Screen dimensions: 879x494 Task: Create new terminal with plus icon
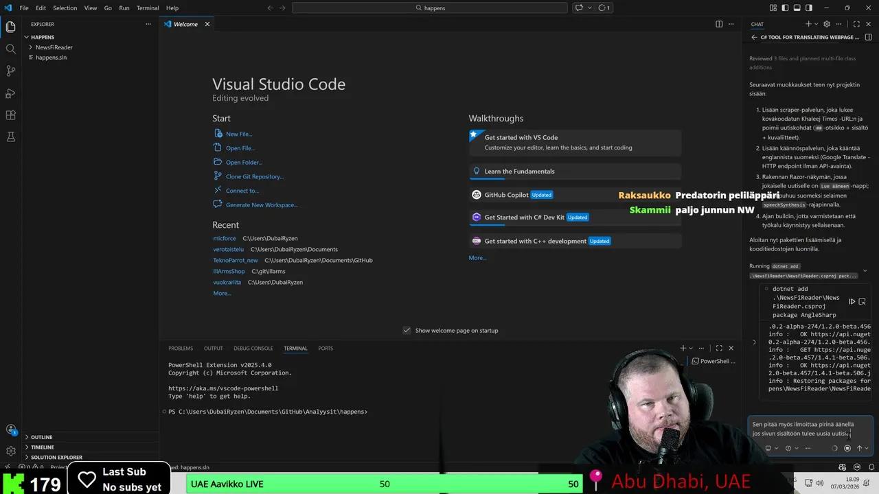coord(683,348)
